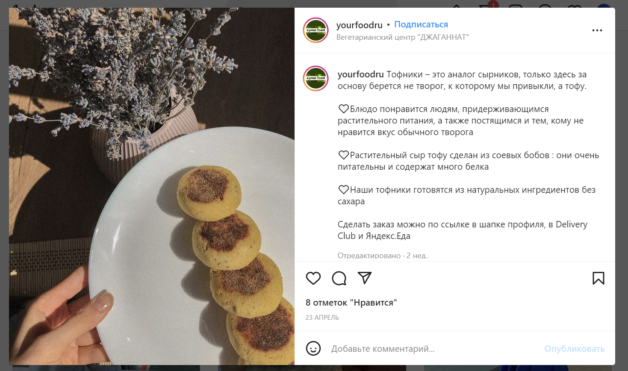Screen dimensions: 628x371
Task: Click the yourfoodru avatar beside the caption
Action: [x=315, y=78]
